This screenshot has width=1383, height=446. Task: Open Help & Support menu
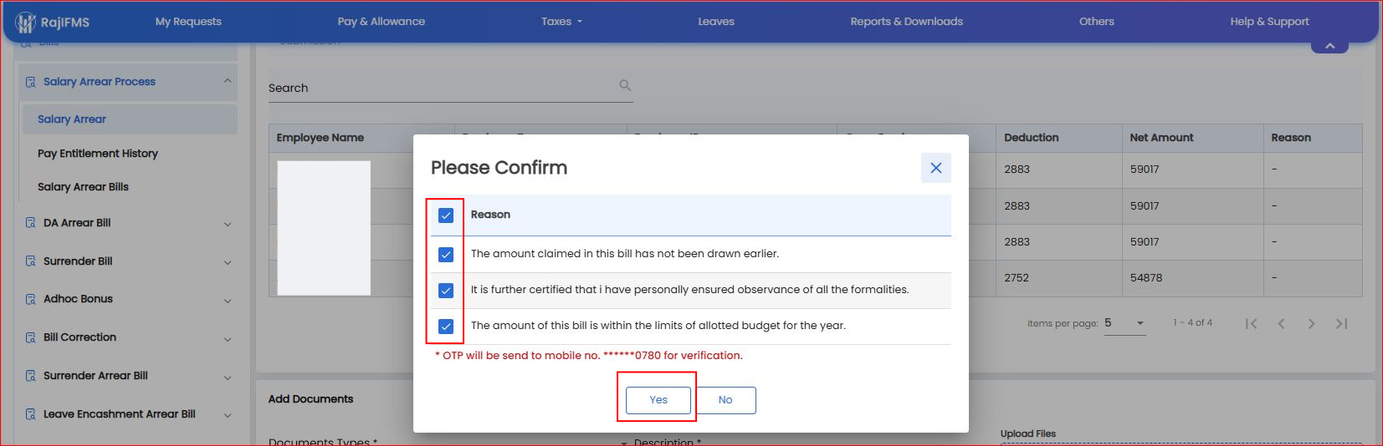pos(1269,22)
